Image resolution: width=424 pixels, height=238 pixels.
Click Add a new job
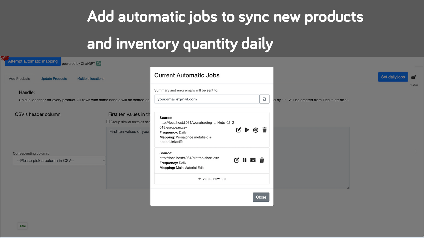click(212, 178)
